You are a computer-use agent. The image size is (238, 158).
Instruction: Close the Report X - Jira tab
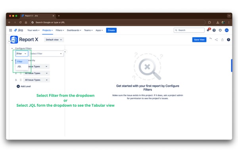53,16
